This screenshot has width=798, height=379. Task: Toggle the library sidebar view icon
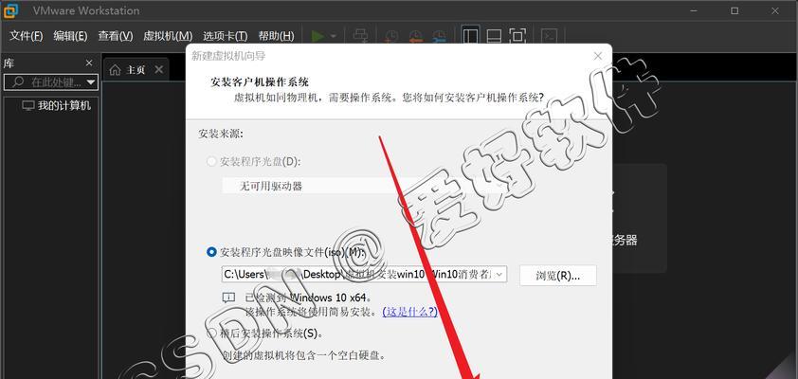470,36
